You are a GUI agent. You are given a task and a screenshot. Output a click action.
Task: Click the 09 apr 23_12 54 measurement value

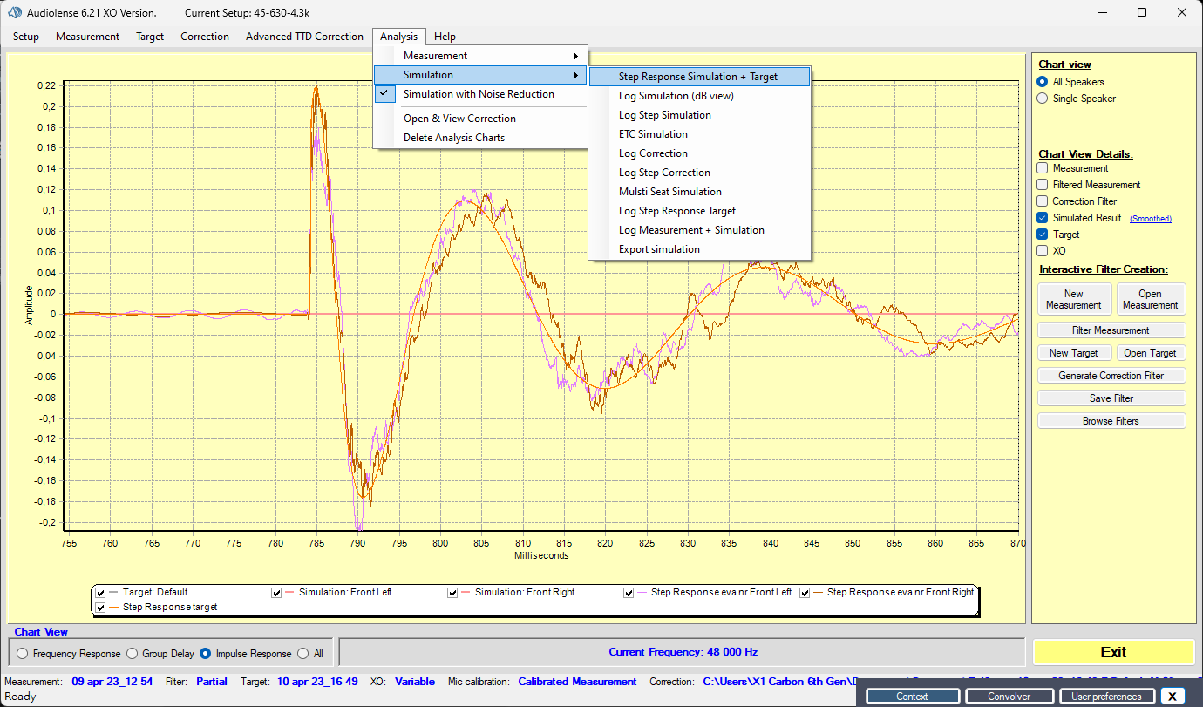(112, 682)
